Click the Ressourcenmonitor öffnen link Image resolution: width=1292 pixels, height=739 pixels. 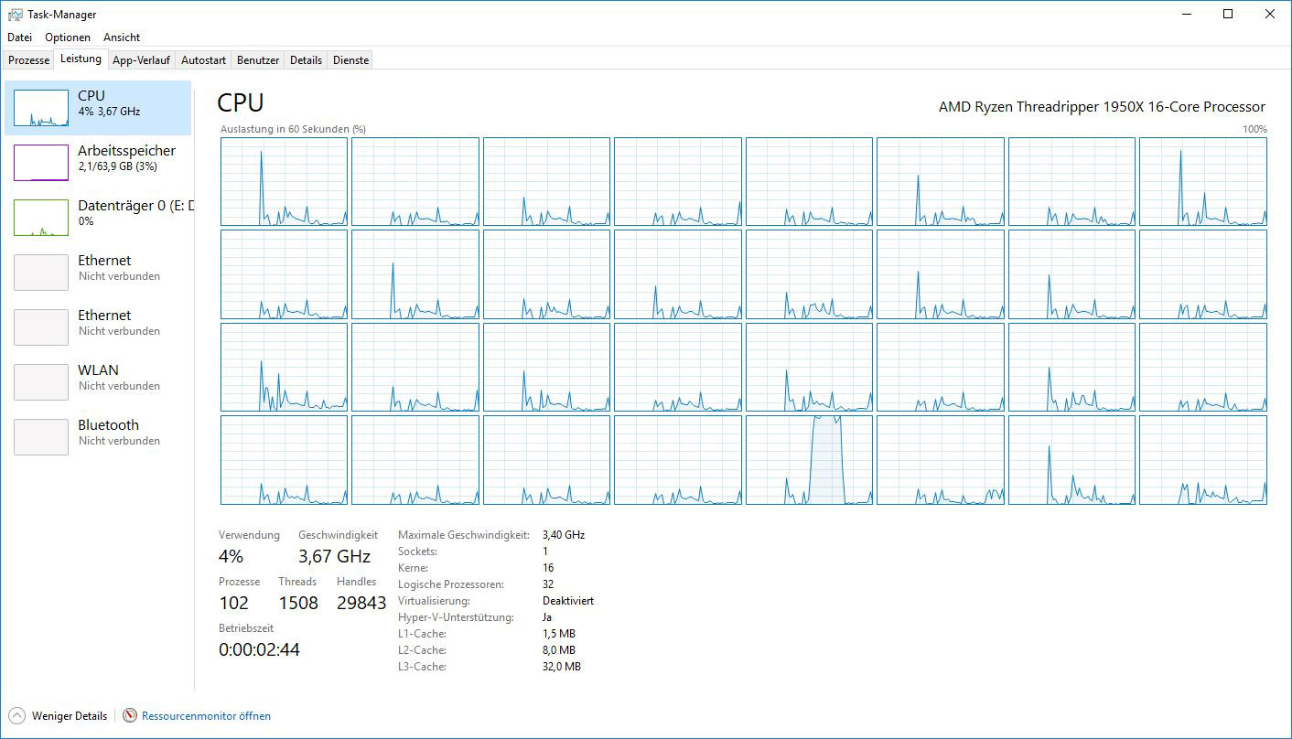206,716
